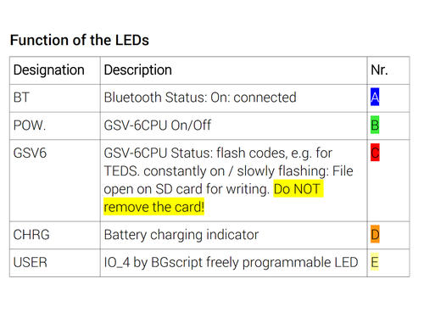Click the highlighted 'remove the card!' text
Viewport: 424px width, 318px height.
click(153, 207)
